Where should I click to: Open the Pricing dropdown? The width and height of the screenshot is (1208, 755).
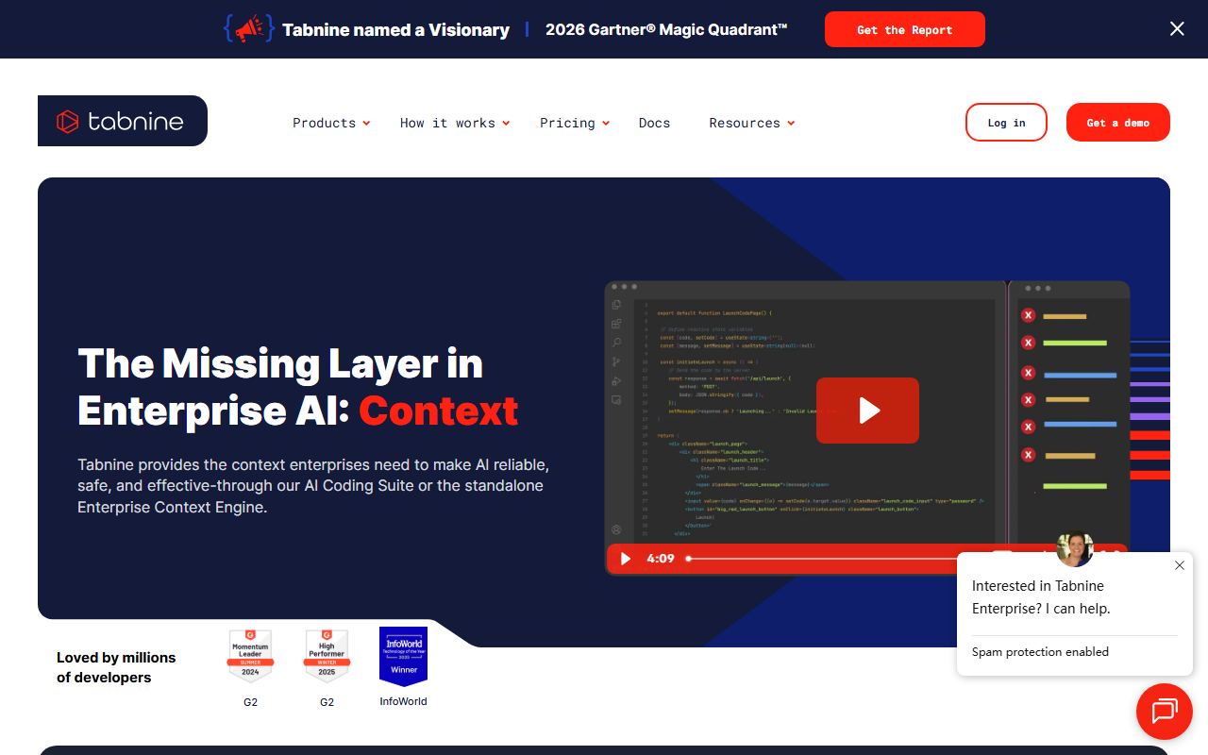(575, 123)
